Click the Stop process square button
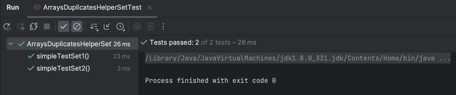456x95 pixels. [x=47, y=26]
